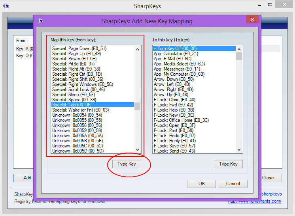Click Type Key under the From key list
This screenshot has width=295, height=216.
pyautogui.click(x=127, y=164)
